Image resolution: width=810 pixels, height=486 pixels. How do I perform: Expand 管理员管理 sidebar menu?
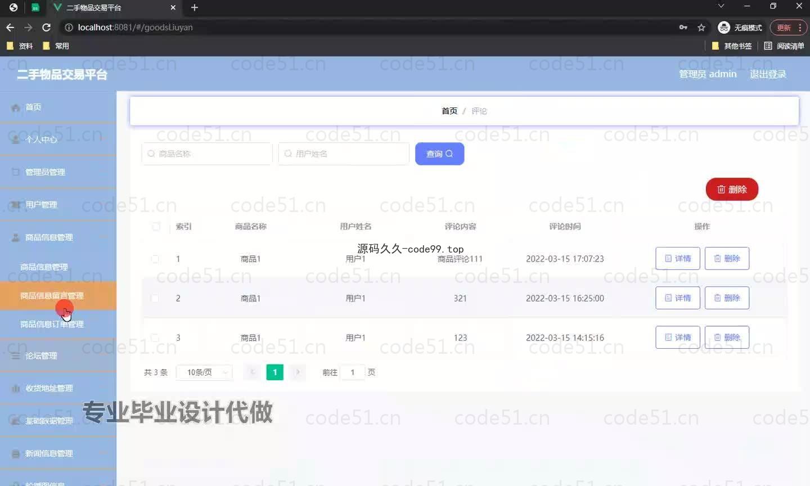pyautogui.click(x=58, y=172)
